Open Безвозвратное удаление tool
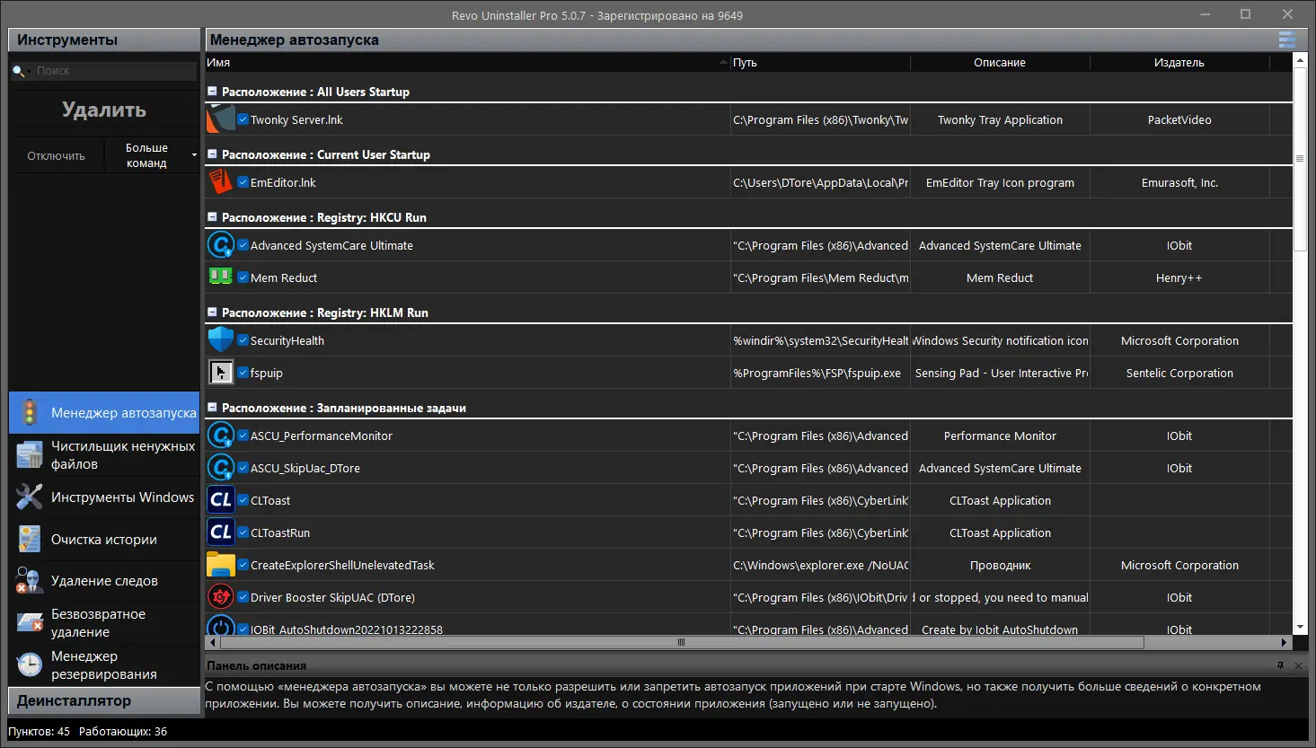1316x748 pixels. [x=104, y=623]
